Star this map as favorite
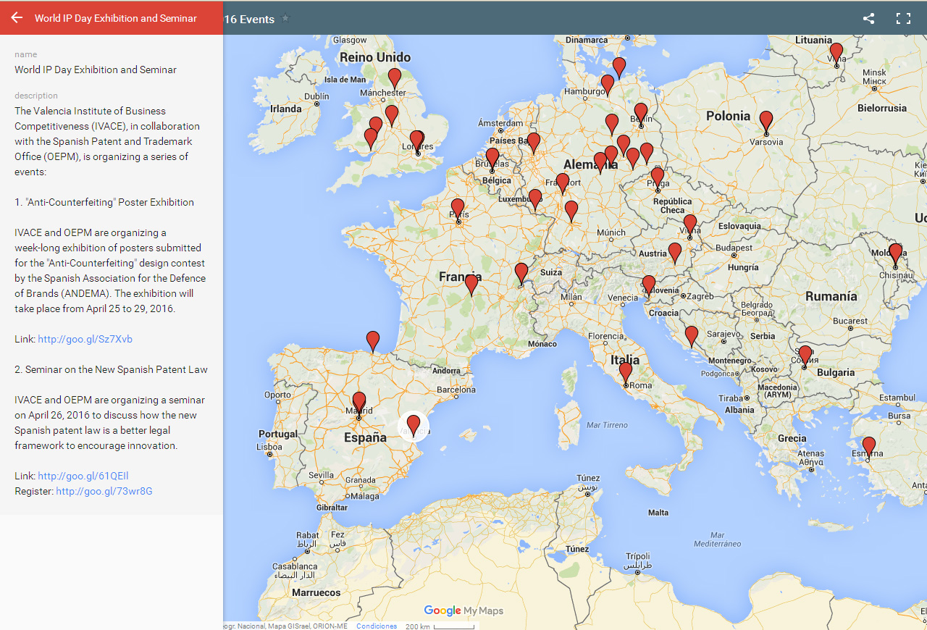This screenshot has height=630, width=927. 285,19
